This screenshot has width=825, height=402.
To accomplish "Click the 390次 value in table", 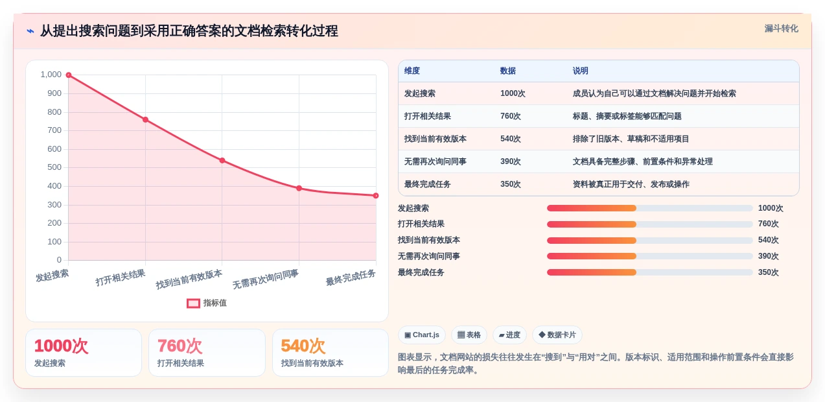I will coord(511,161).
